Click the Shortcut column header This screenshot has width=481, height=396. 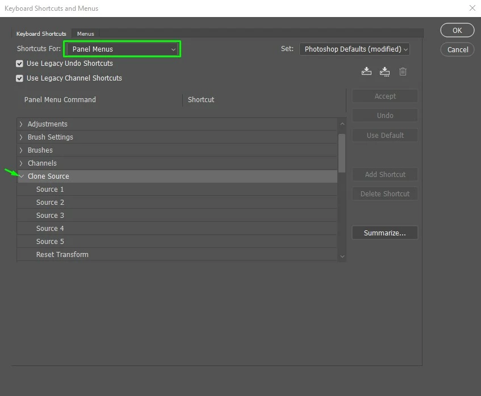click(x=201, y=100)
